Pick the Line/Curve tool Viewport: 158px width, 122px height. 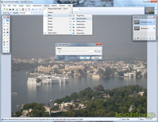[7, 44]
